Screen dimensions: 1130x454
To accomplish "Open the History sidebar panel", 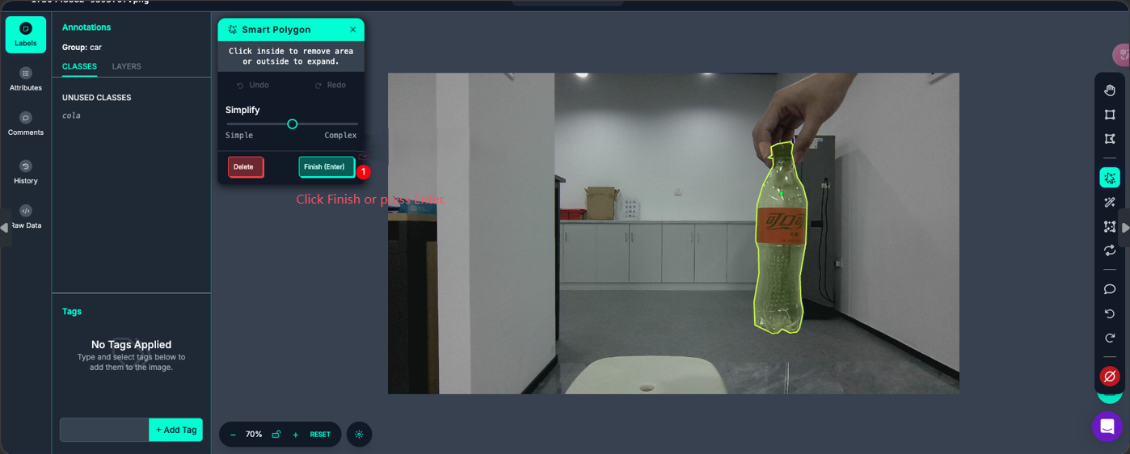I will click(26, 172).
